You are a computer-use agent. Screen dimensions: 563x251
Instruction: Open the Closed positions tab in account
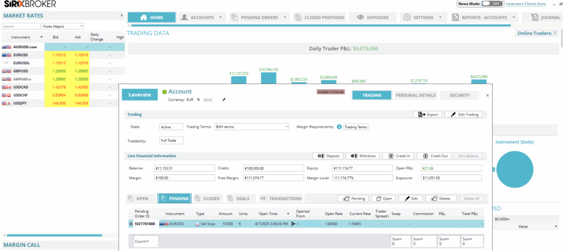pyautogui.click(x=207, y=198)
